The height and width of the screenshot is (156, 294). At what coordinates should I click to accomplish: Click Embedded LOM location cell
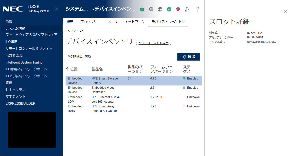tap(75, 99)
